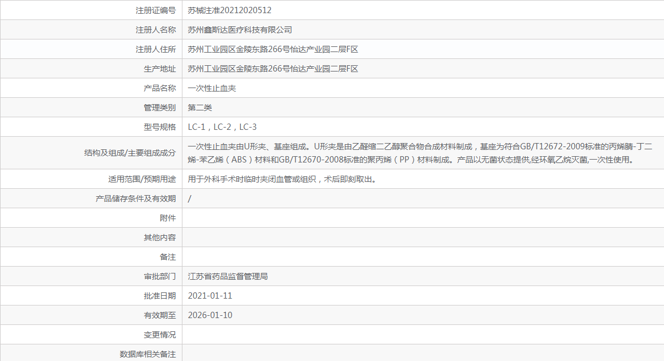Click the 数据库相关备注 label

tap(148, 354)
